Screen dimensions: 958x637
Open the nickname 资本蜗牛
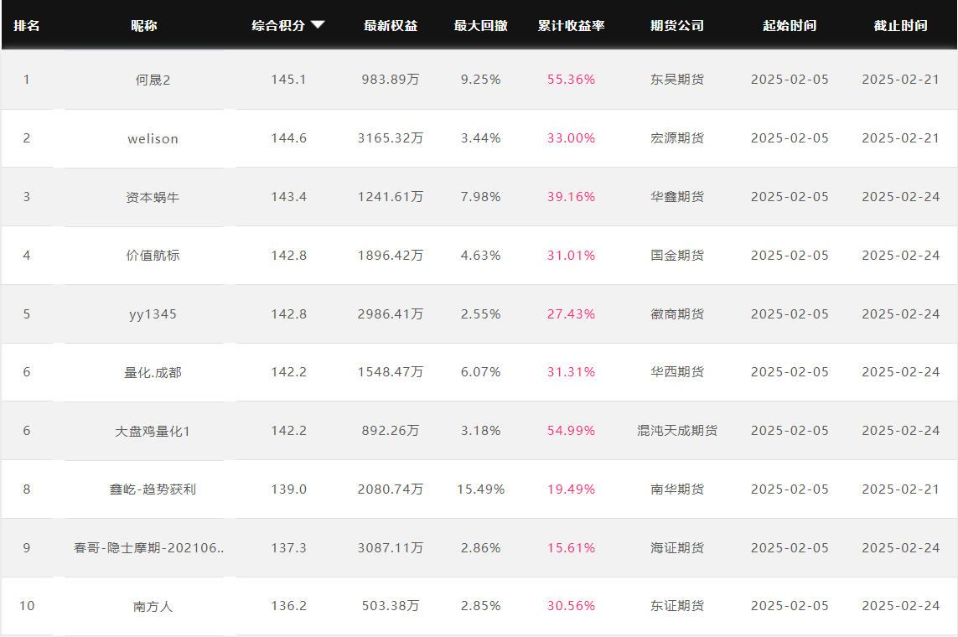coord(153,197)
